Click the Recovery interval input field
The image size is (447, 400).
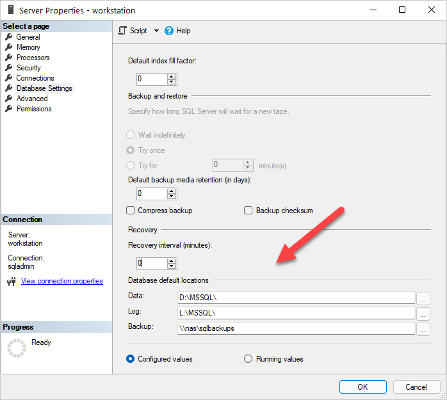152,264
